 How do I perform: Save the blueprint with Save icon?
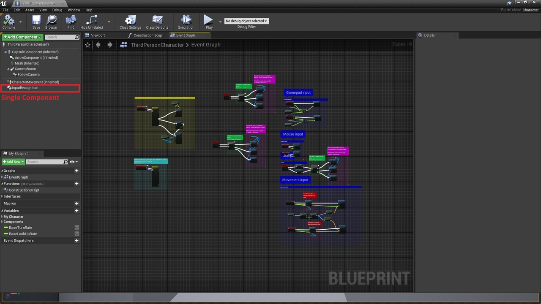point(36,22)
